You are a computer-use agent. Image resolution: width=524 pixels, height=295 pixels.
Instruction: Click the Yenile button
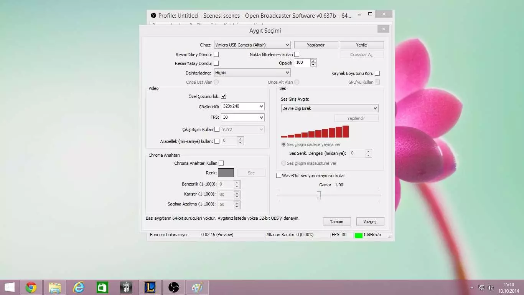coord(362,45)
